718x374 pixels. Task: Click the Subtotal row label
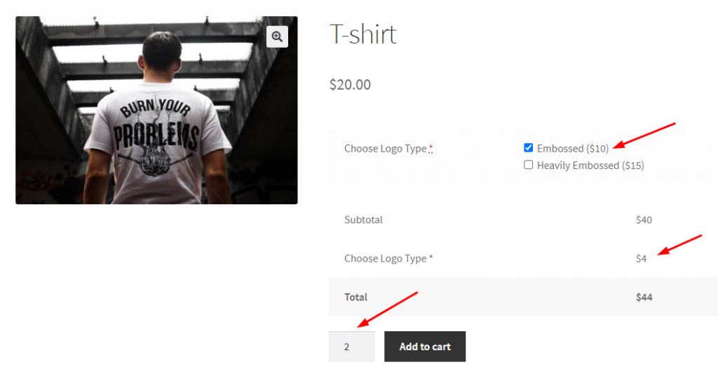tap(363, 220)
